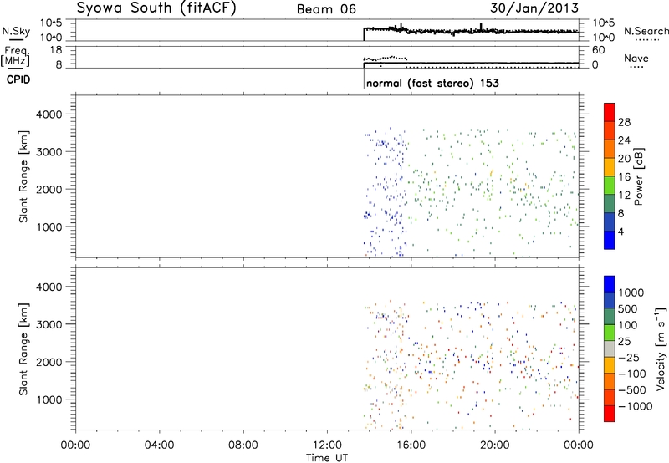Click the "2000" tick on power panel axis

(x=49, y=189)
